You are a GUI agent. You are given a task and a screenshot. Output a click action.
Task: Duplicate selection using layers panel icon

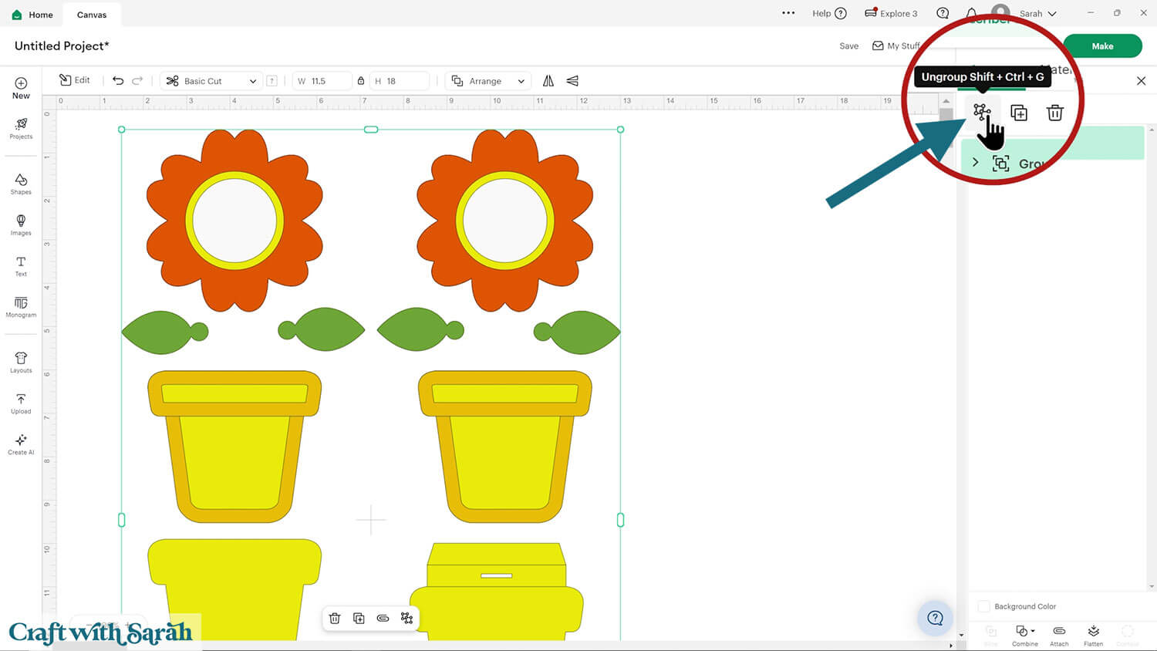click(x=1019, y=113)
